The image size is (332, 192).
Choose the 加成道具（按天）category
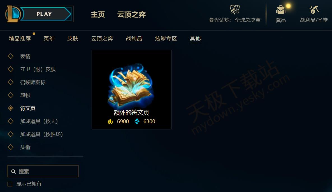pyautogui.click(x=39, y=121)
